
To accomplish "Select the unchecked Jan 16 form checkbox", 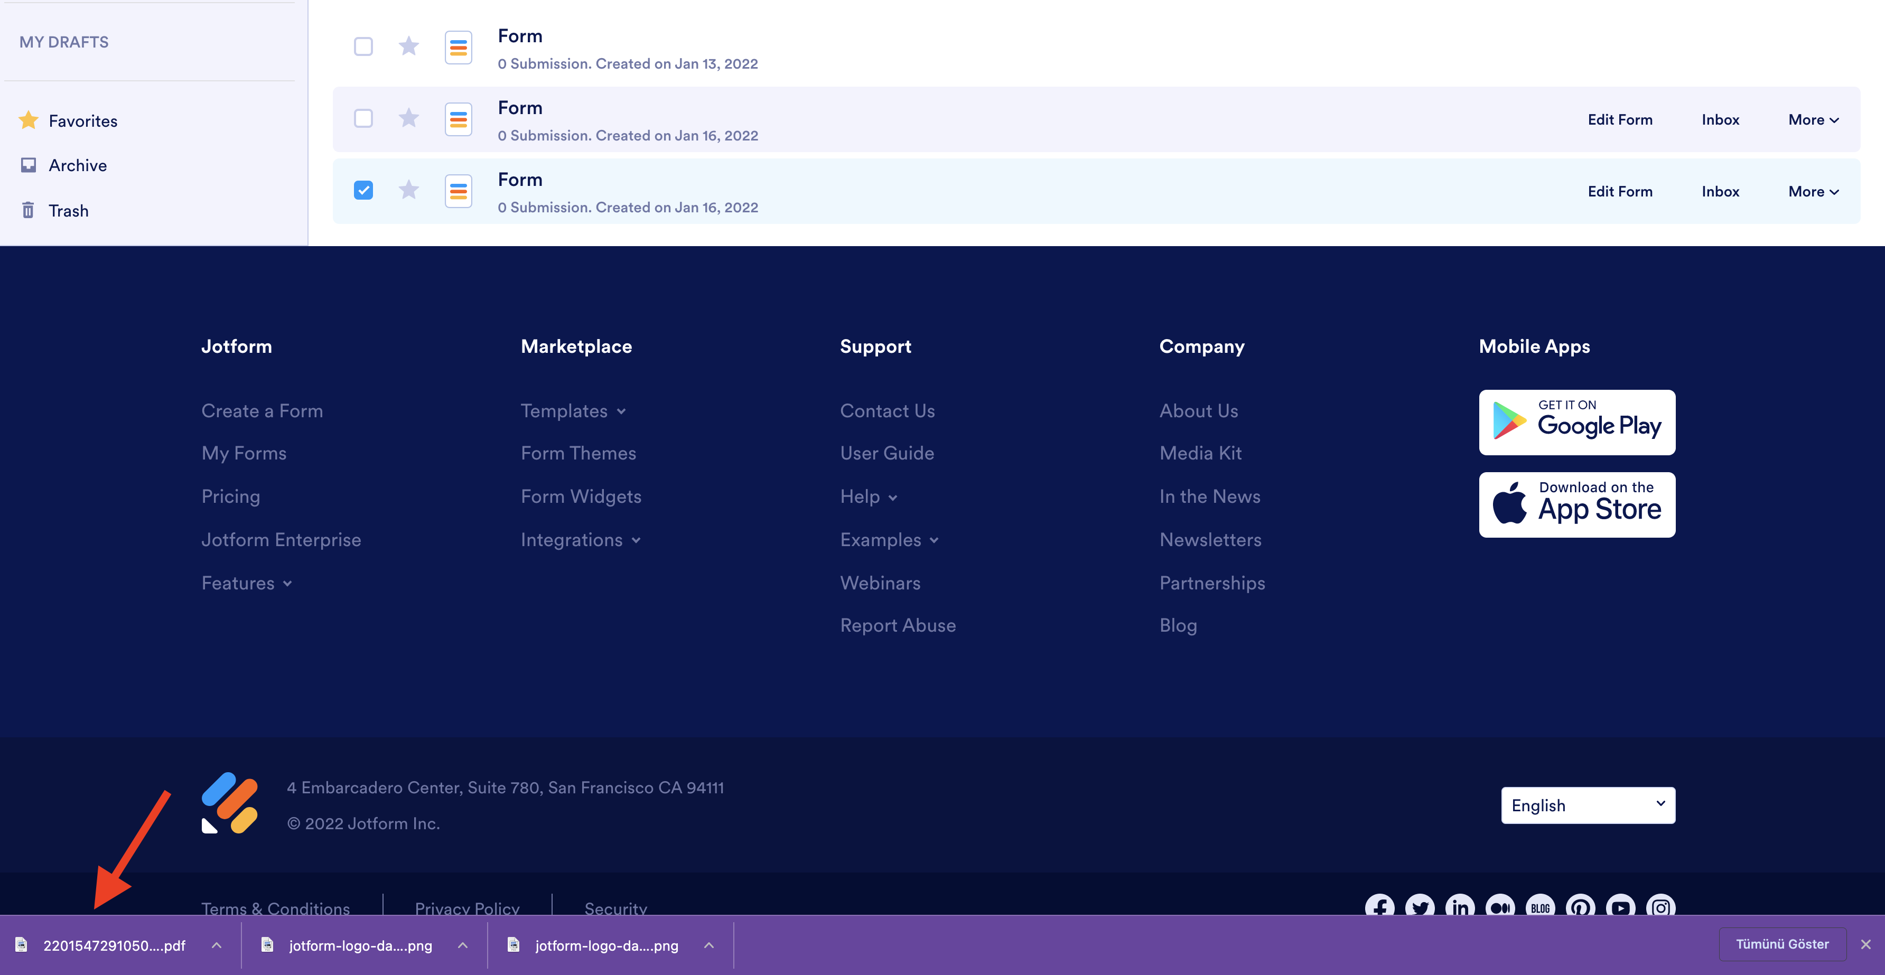I will click(363, 118).
